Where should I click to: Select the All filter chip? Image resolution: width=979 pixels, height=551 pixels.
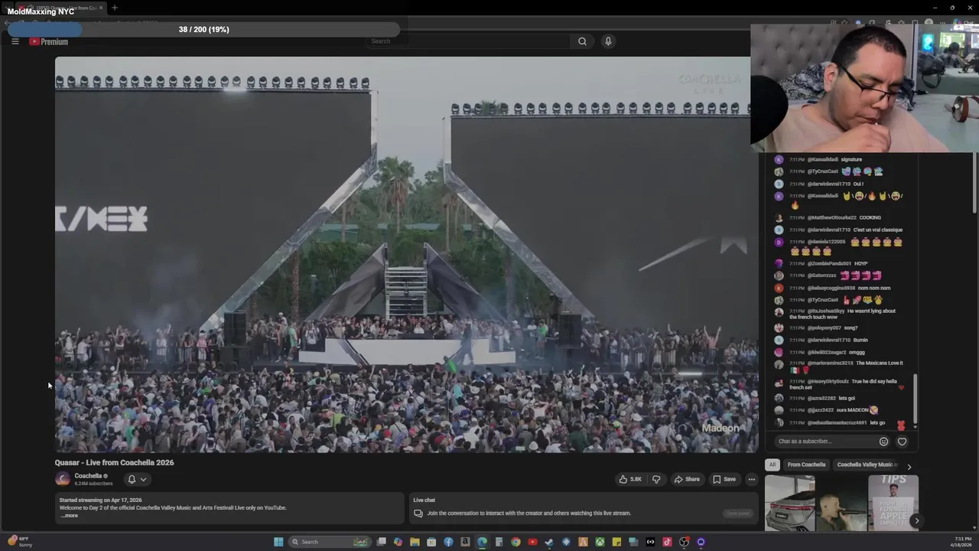click(x=772, y=465)
